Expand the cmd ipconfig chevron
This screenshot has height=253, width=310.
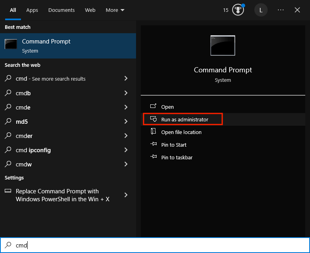126,150
